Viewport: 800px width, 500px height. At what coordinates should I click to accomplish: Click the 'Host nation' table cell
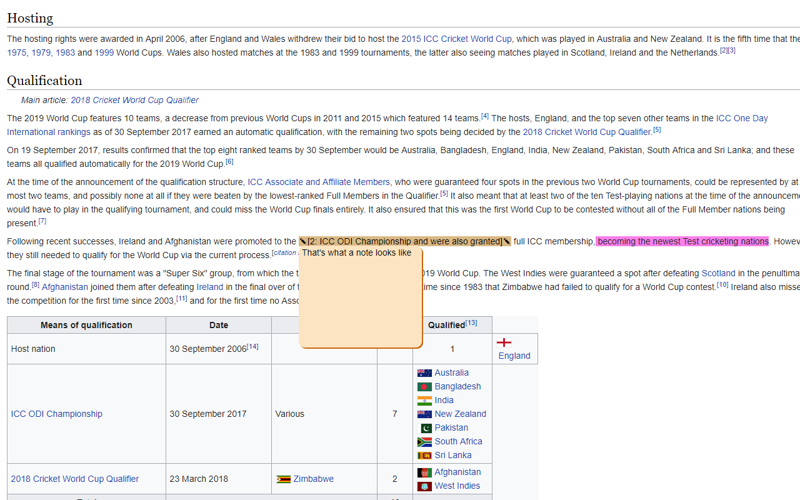86,349
